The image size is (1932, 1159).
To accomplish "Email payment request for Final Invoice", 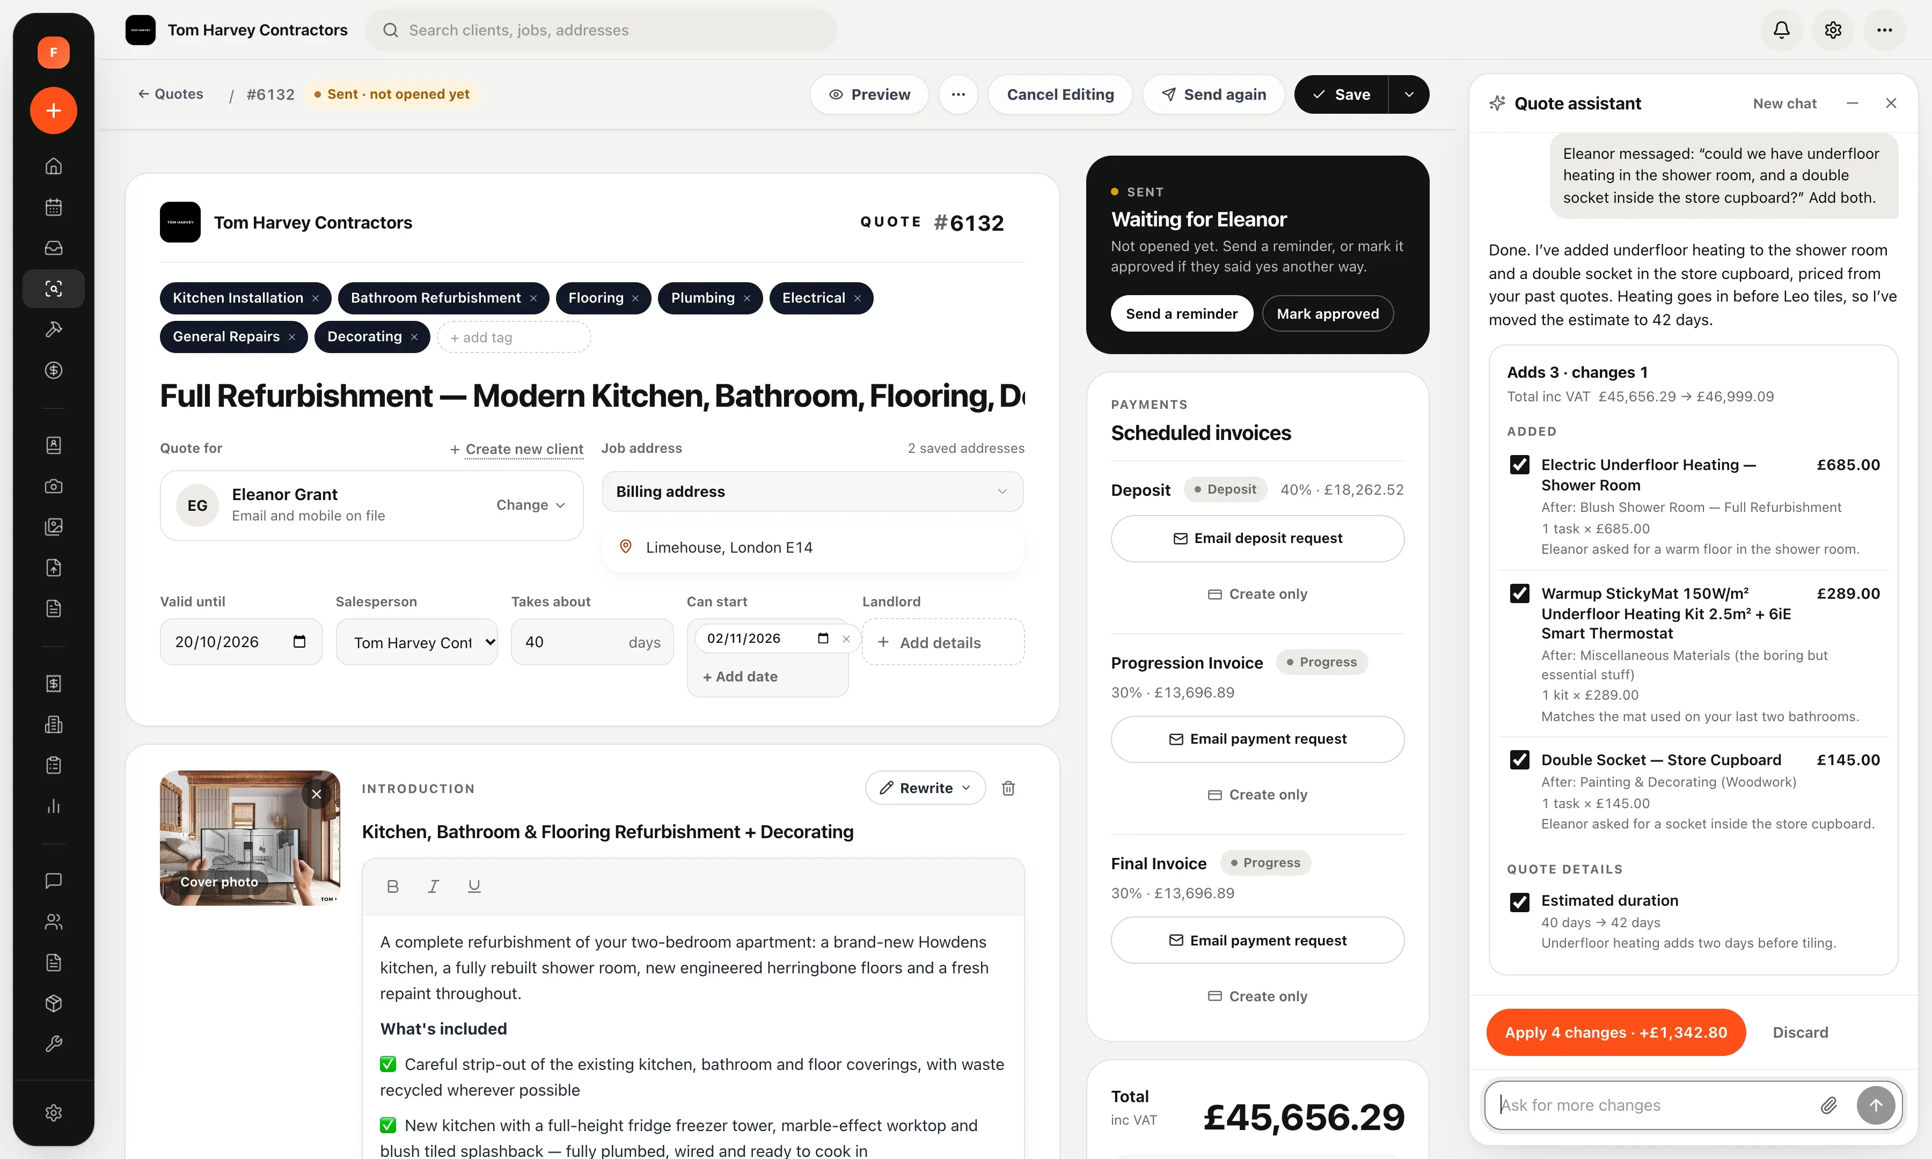I will pyautogui.click(x=1257, y=940).
